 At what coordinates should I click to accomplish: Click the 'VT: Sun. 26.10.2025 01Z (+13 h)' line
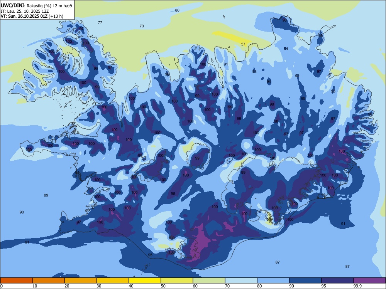32,16
